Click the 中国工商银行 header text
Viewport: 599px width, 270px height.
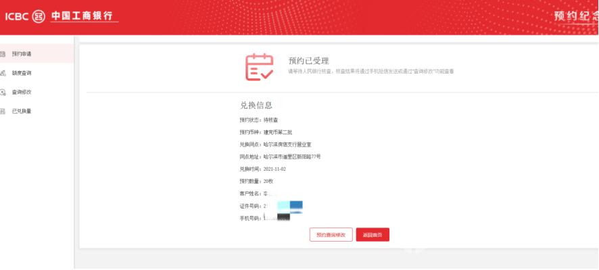(82, 16)
